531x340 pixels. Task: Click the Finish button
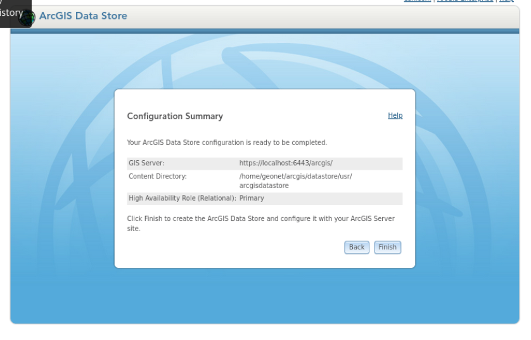click(x=387, y=248)
